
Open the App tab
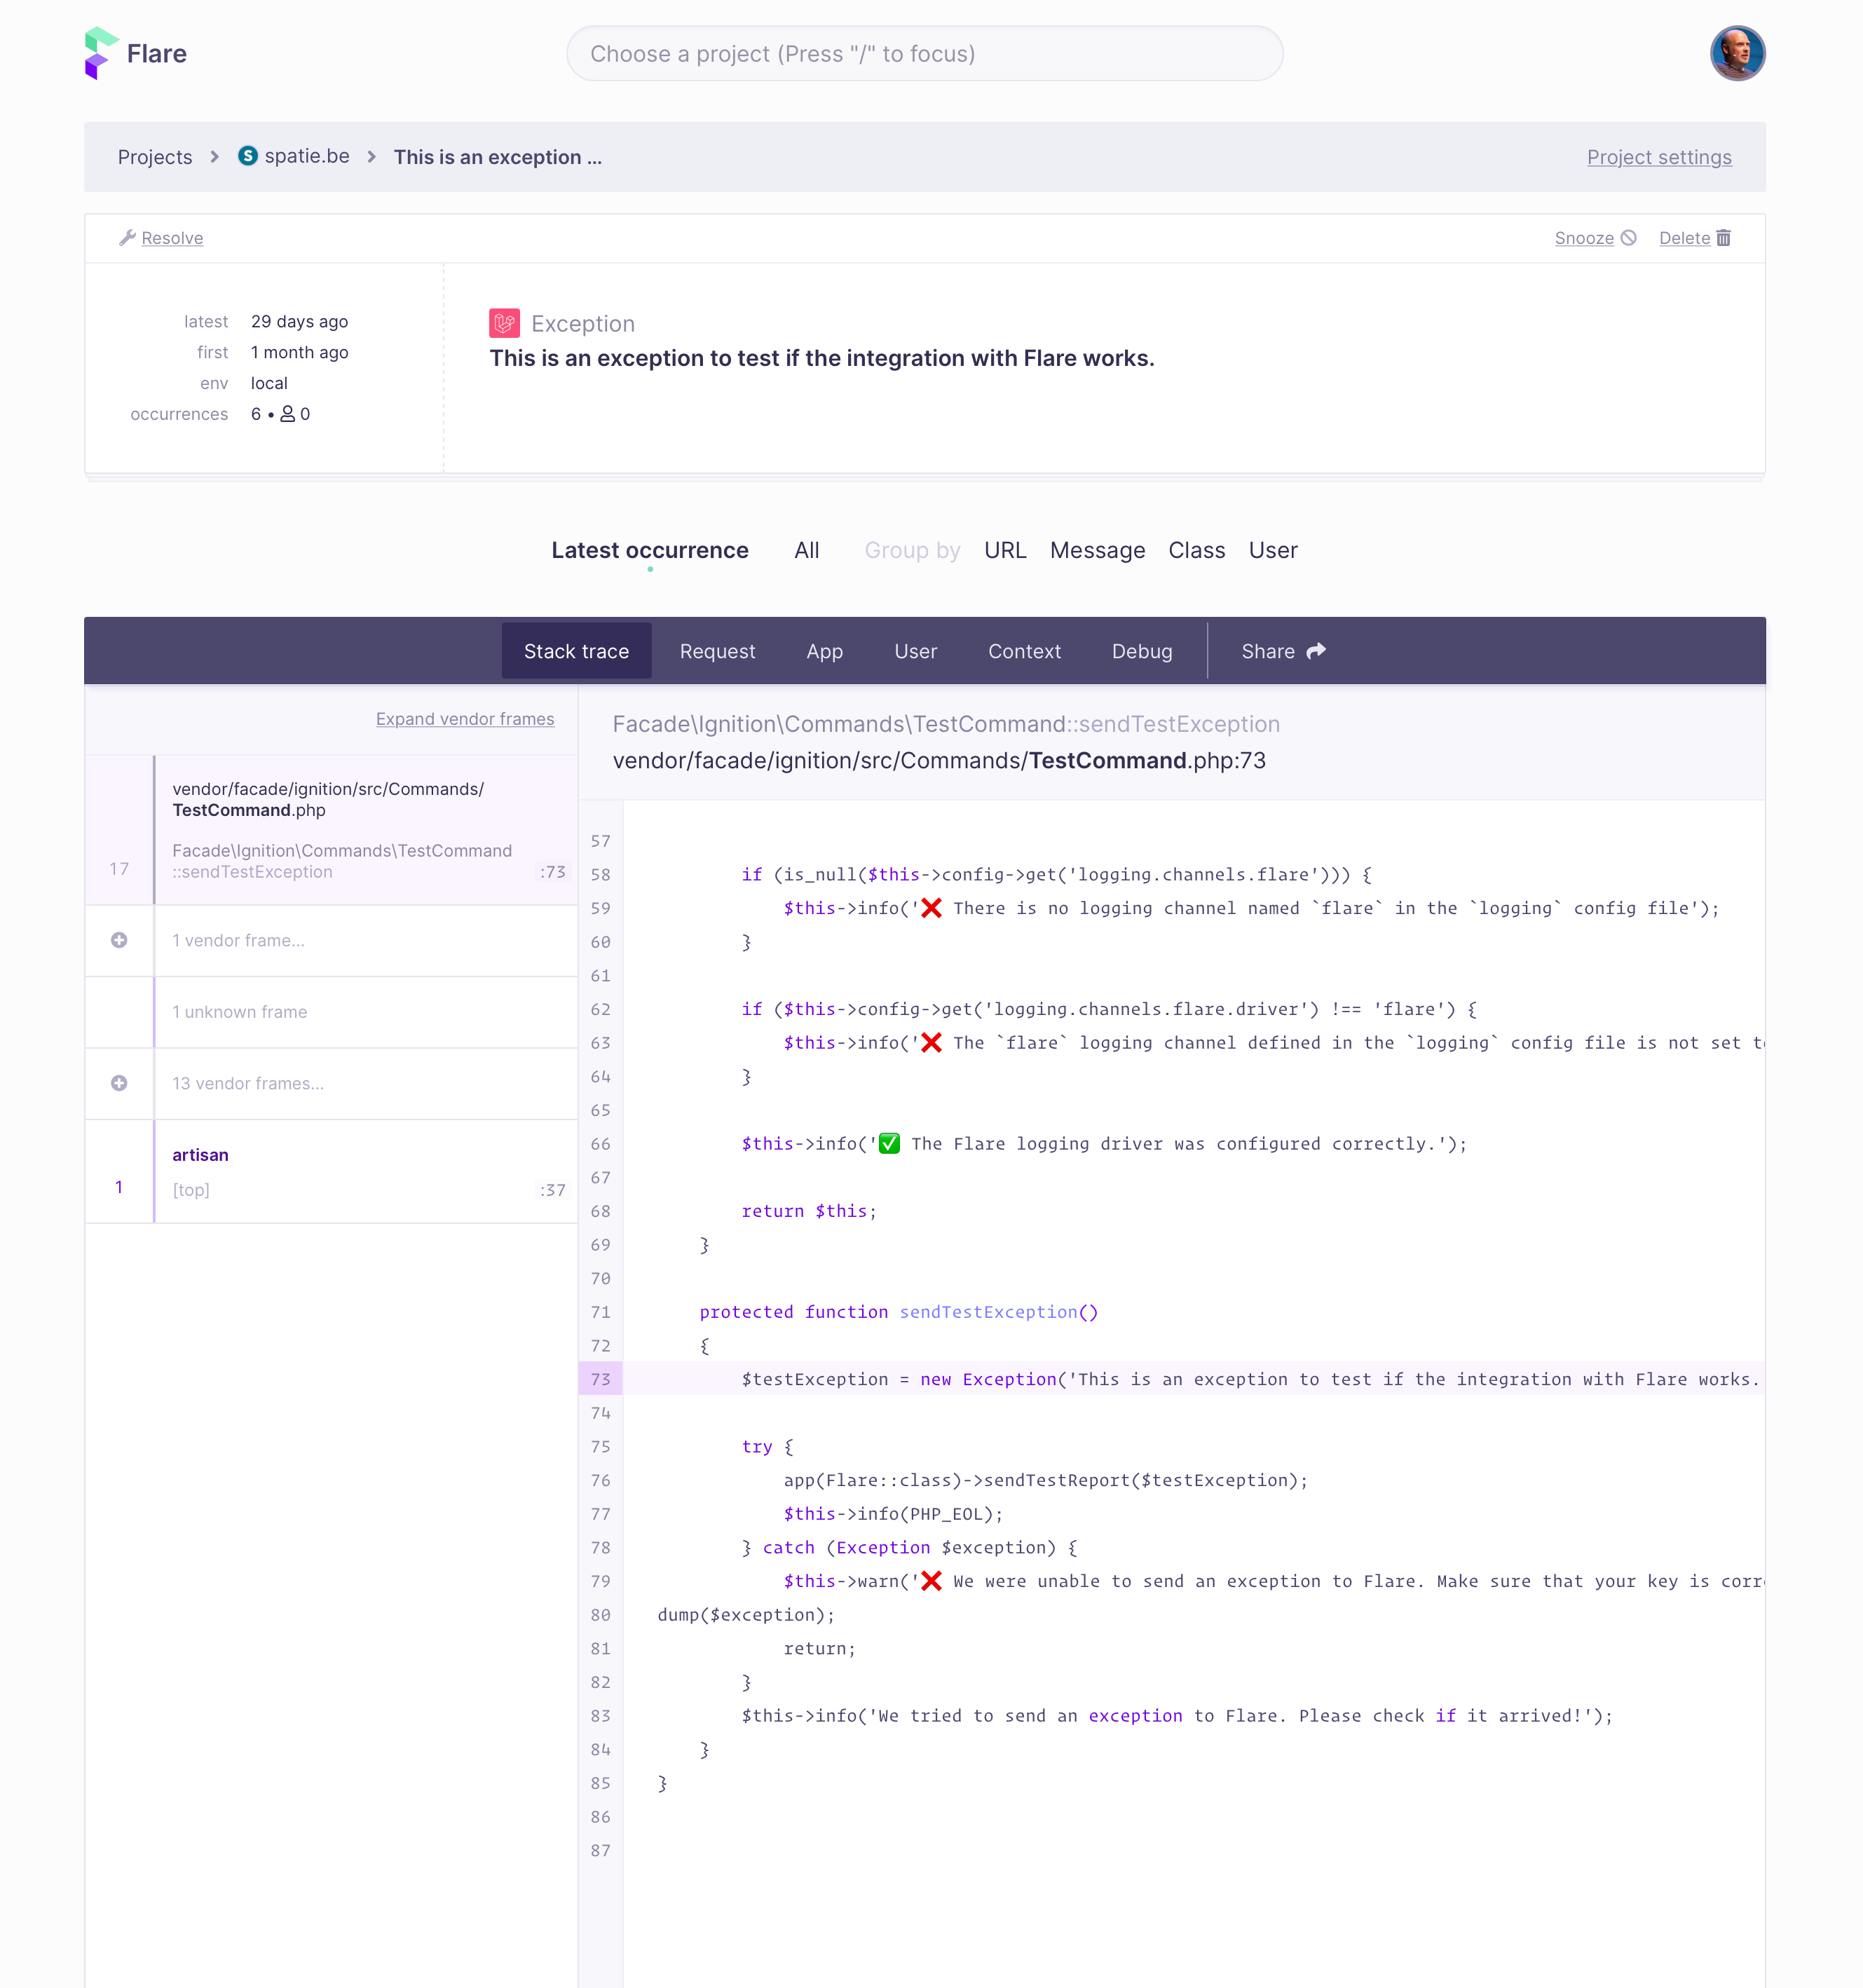point(824,651)
